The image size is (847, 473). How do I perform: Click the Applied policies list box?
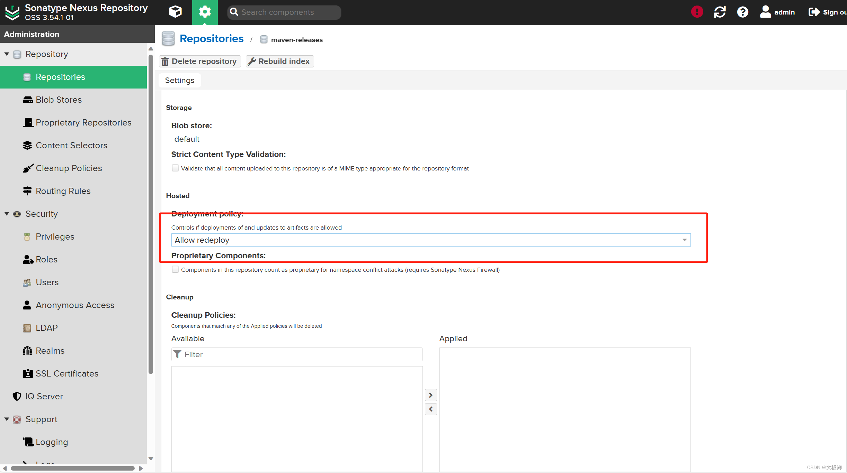[565, 409]
